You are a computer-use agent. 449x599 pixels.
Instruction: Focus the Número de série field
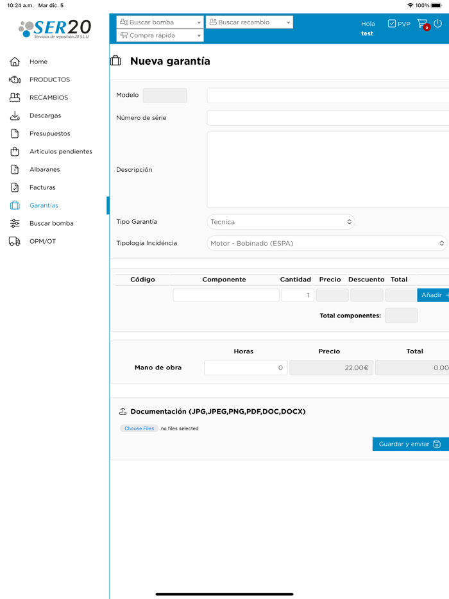click(328, 118)
